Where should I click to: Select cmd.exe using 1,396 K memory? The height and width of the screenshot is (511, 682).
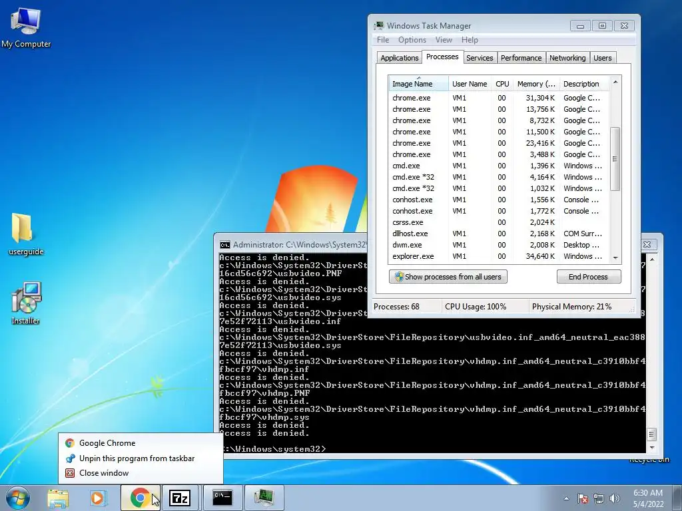click(x=499, y=166)
